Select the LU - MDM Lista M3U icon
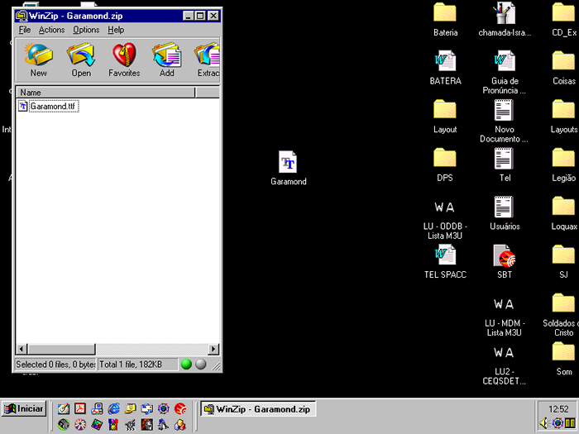This screenshot has width=579, height=434. [x=504, y=317]
